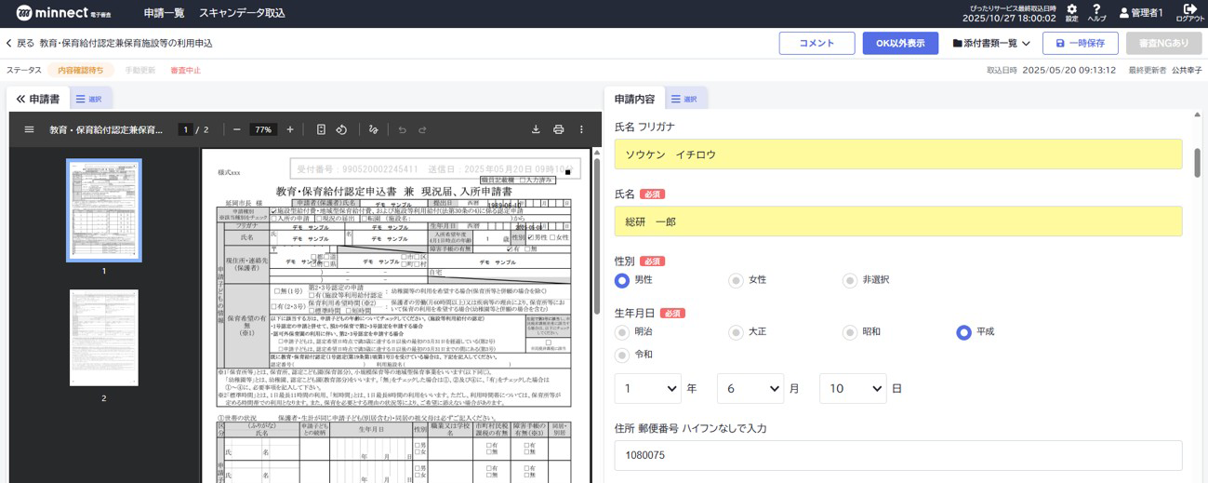Screen dimensions: 1208x483
Task: Select page 2 thumbnail in PDF sidebar
Action: [104, 338]
